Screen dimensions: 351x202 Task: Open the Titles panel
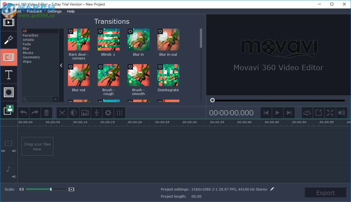(x=8, y=75)
